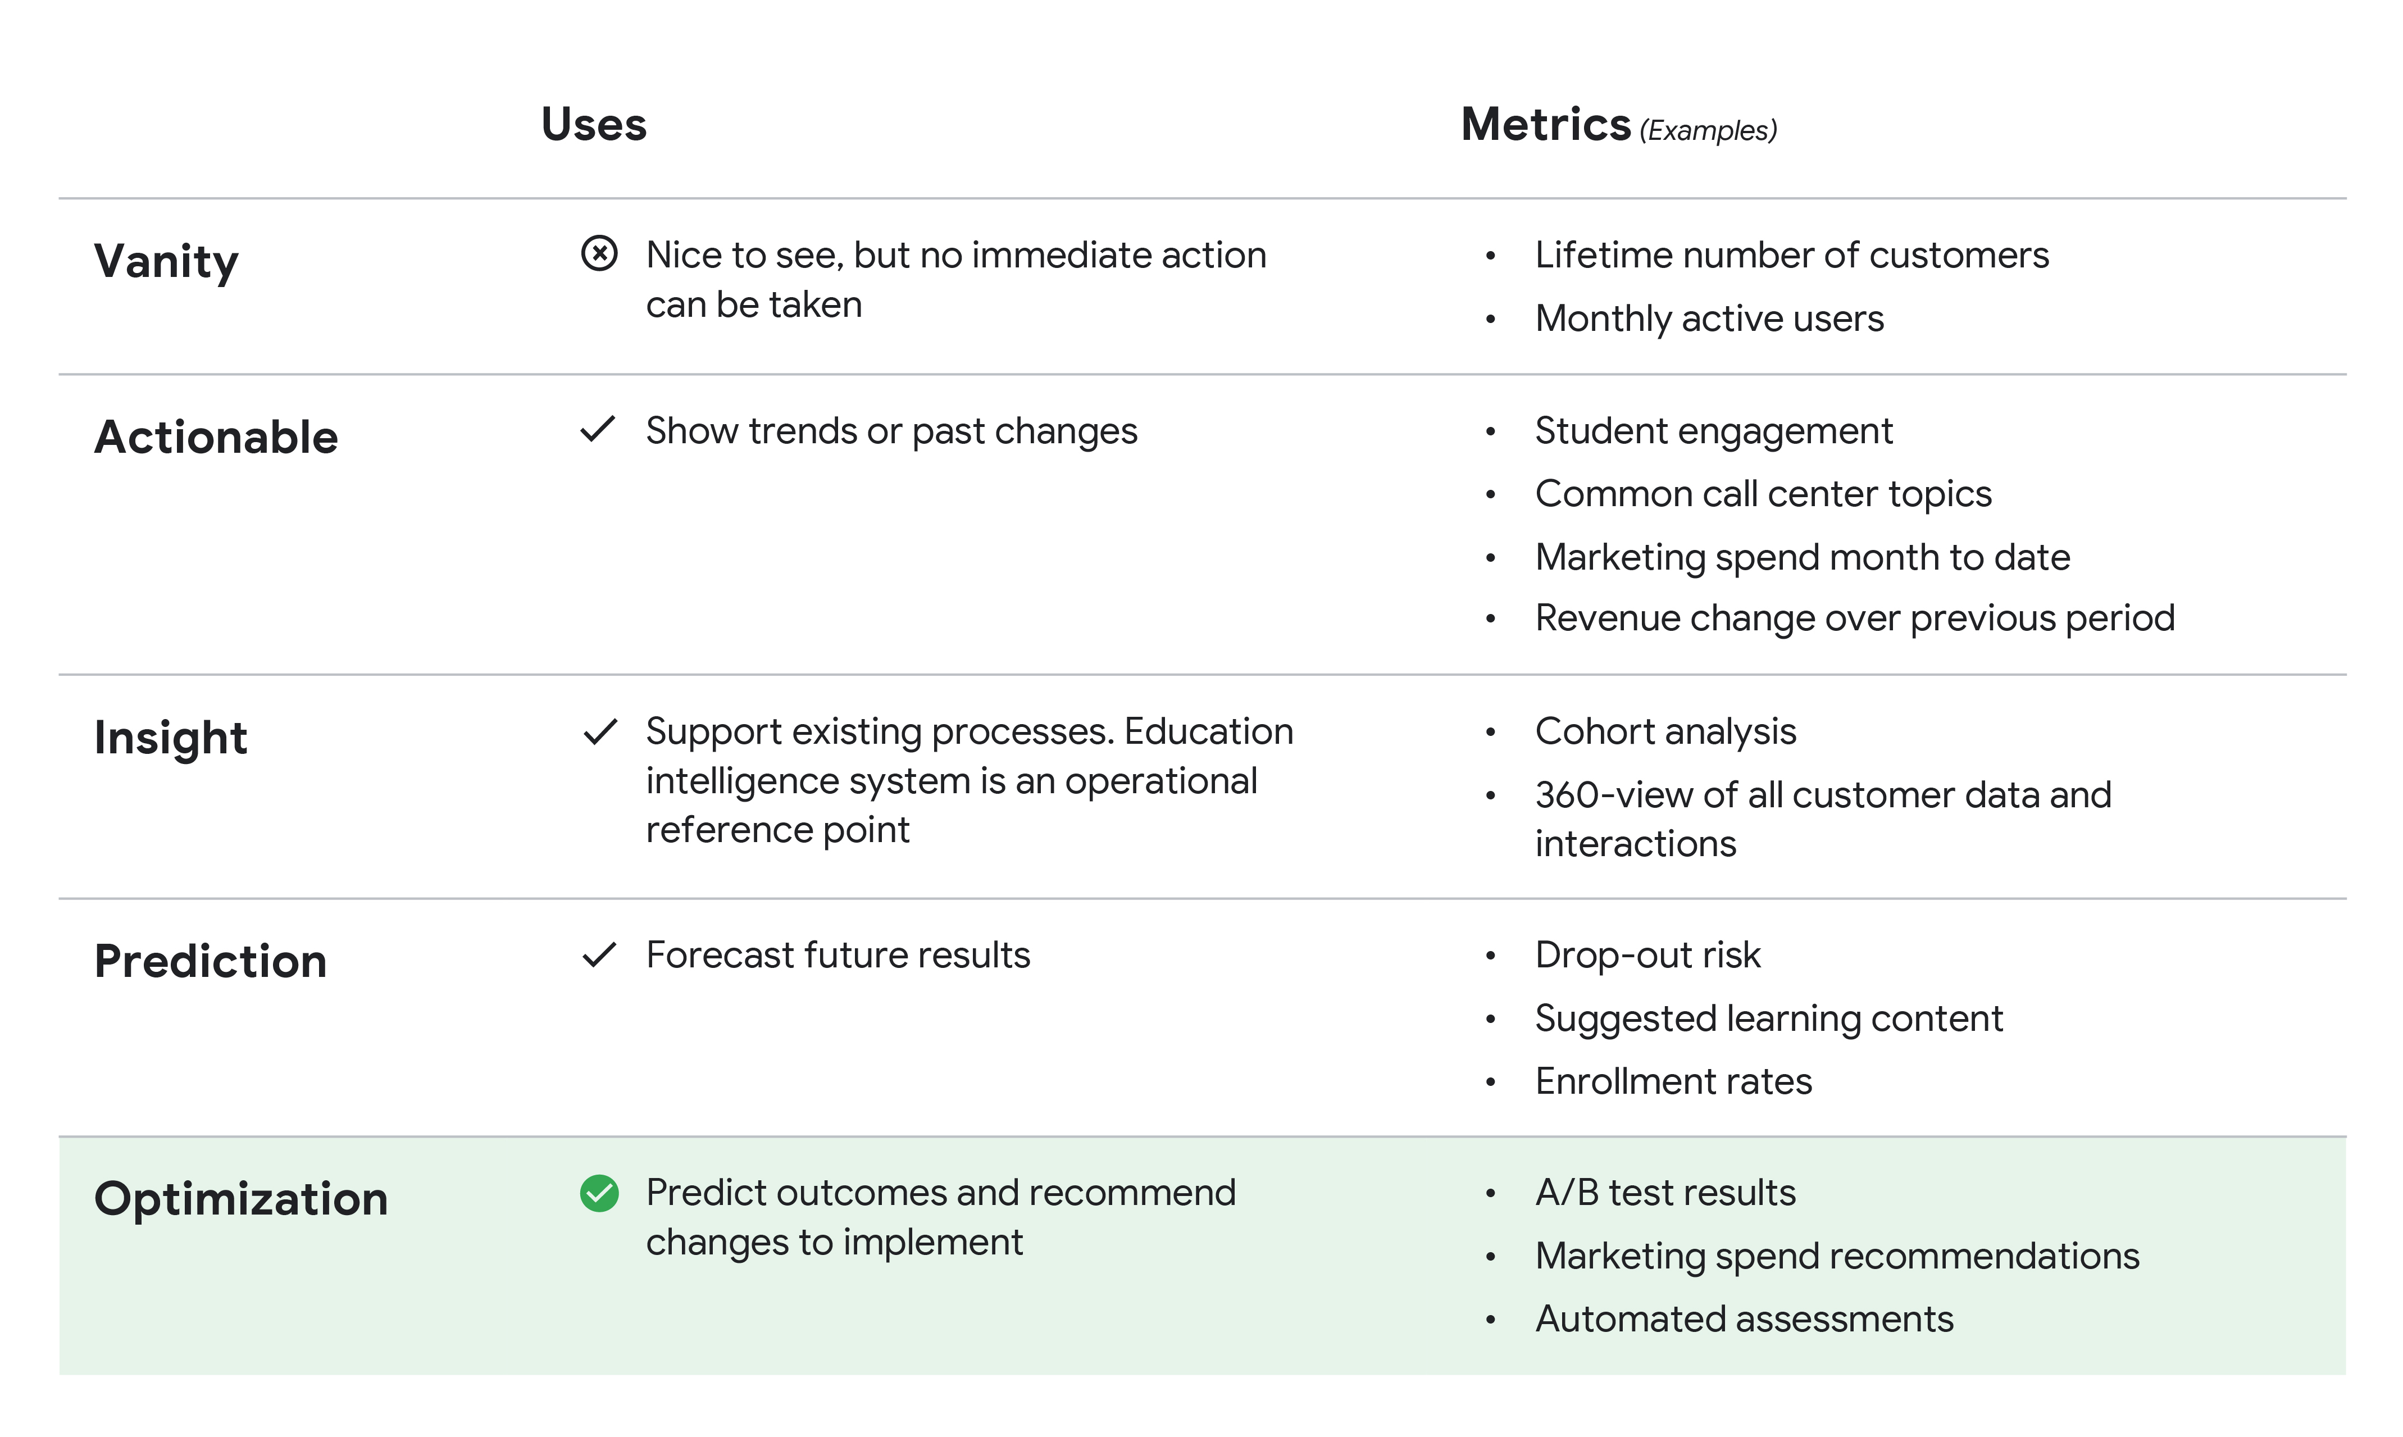The image size is (2403, 1437).
Task: Click the Student engagement metric
Action: 1714,431
